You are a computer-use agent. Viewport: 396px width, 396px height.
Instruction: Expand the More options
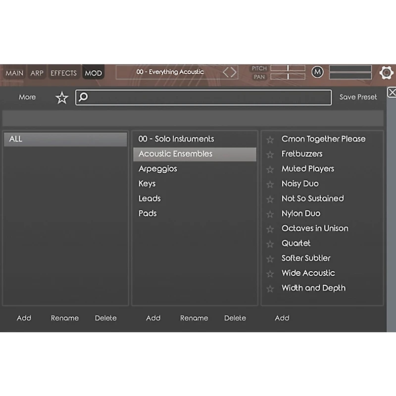click(x=27, y=97)
